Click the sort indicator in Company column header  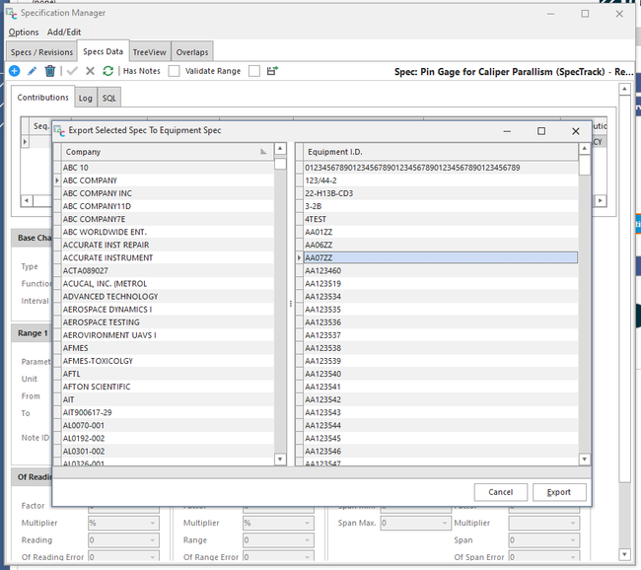tap(263, 152)
